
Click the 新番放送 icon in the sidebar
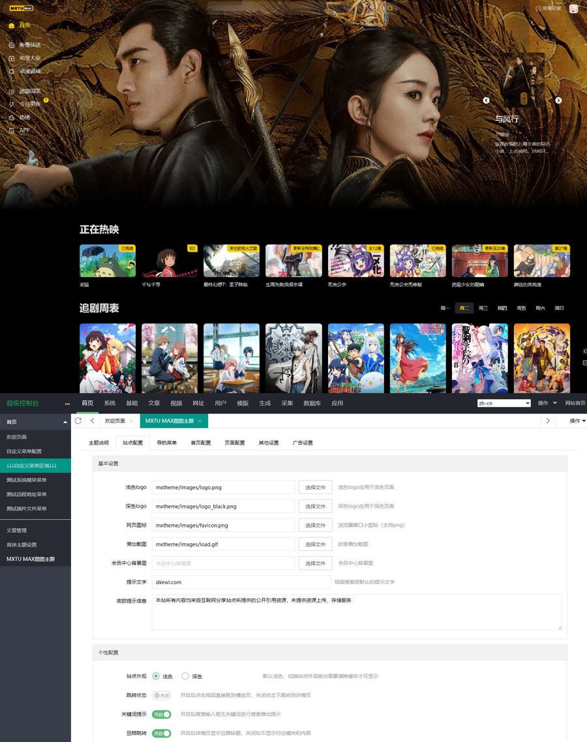point(10,45)
